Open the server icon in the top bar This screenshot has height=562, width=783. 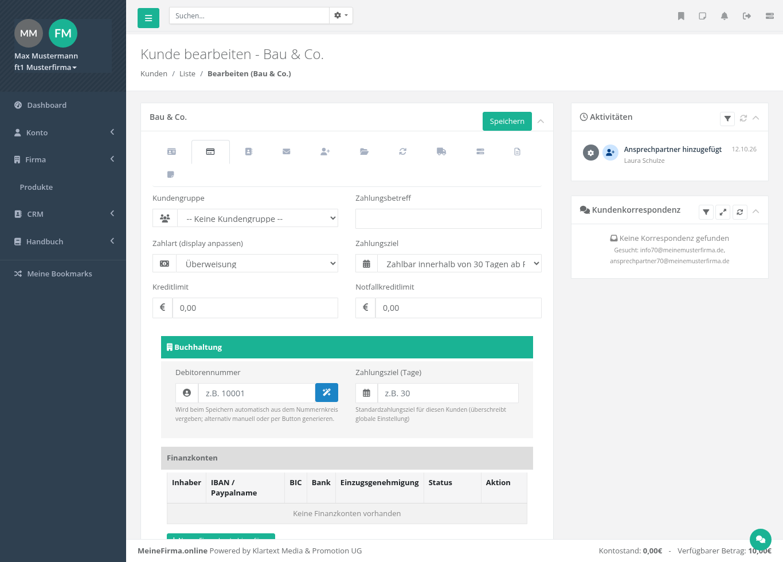pos(770,16)
